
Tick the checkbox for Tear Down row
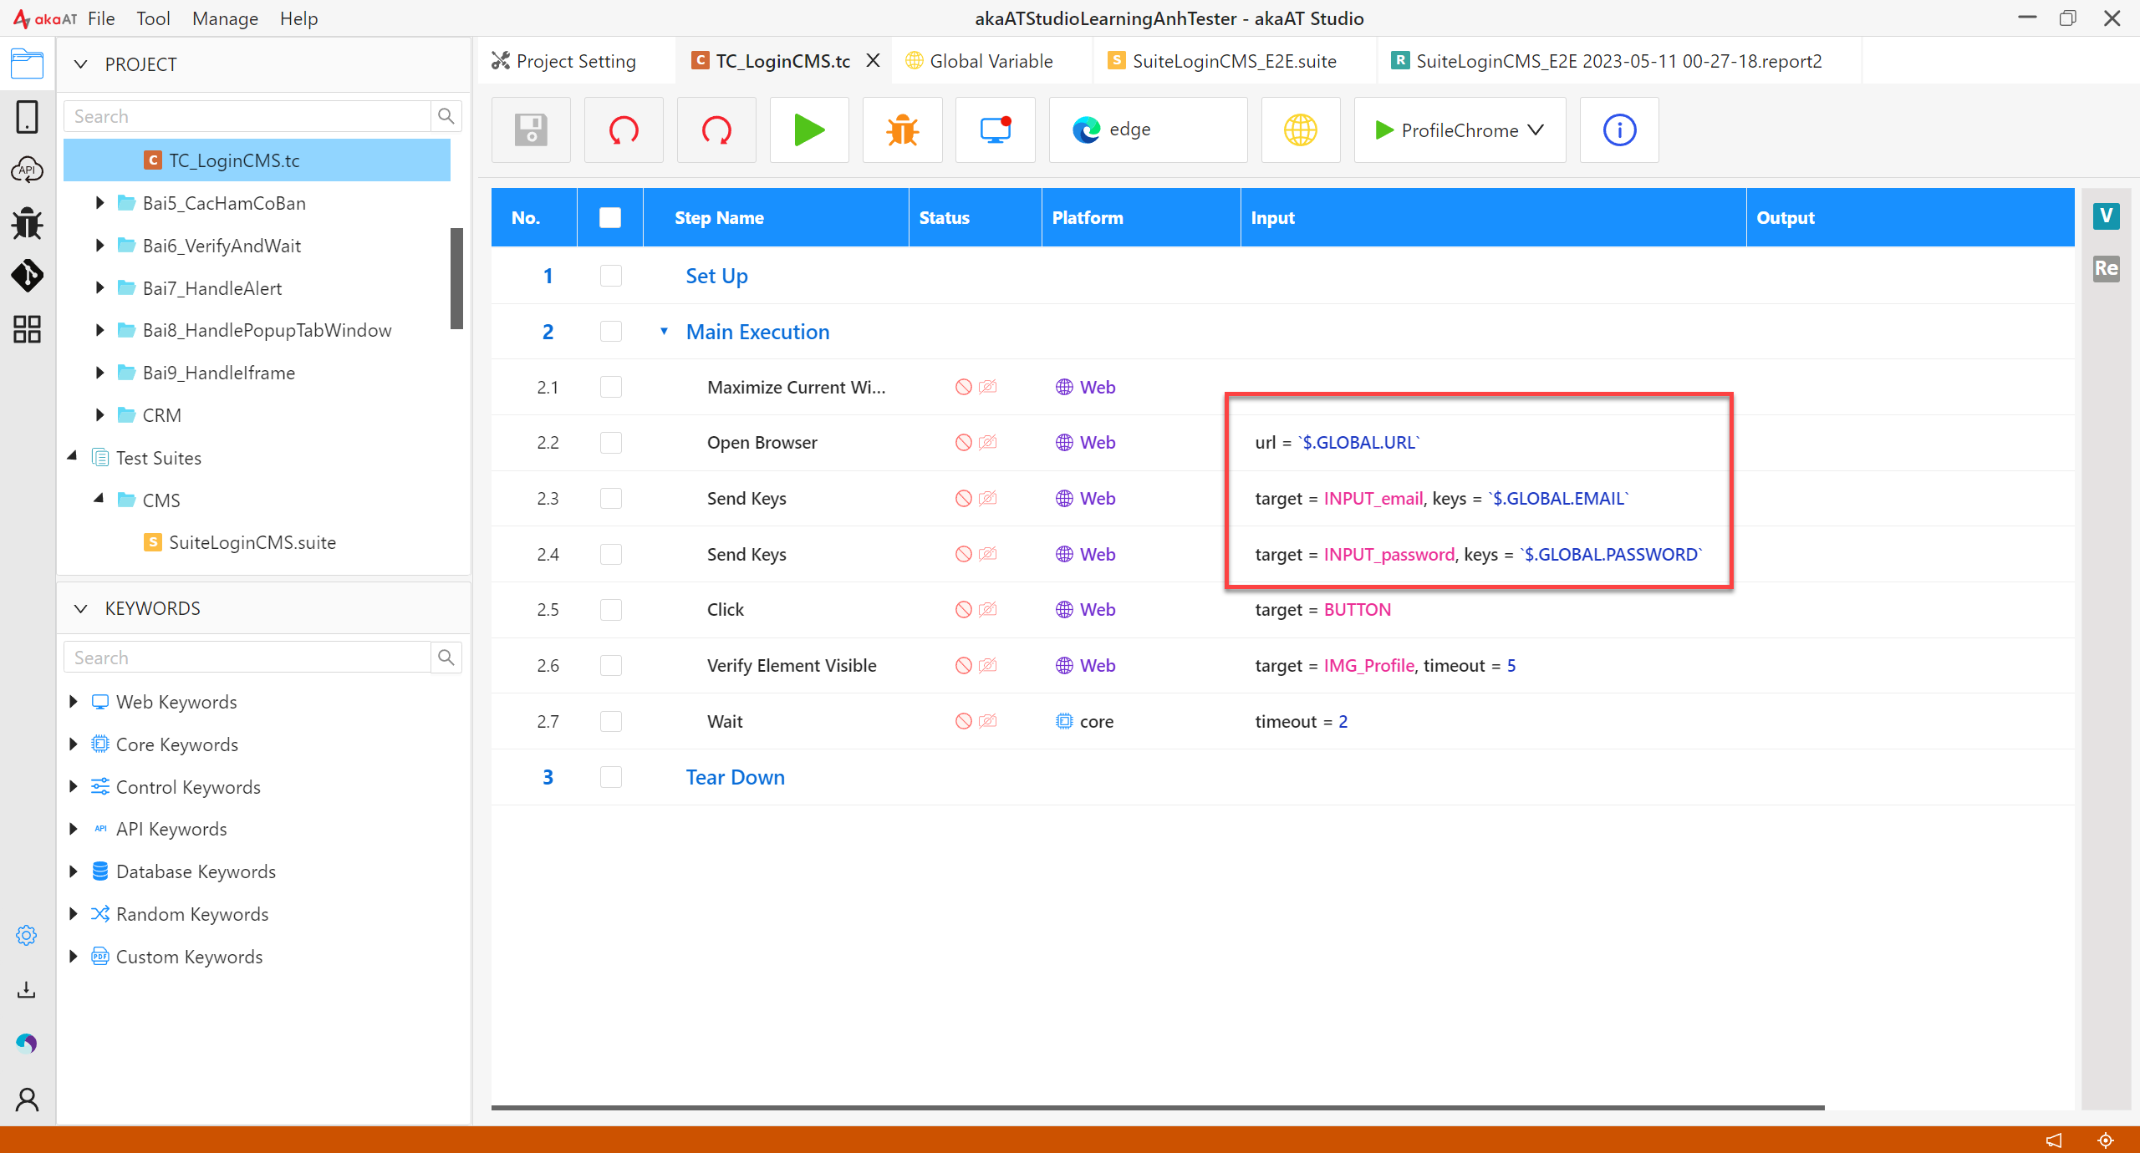[x=611, y=777]
